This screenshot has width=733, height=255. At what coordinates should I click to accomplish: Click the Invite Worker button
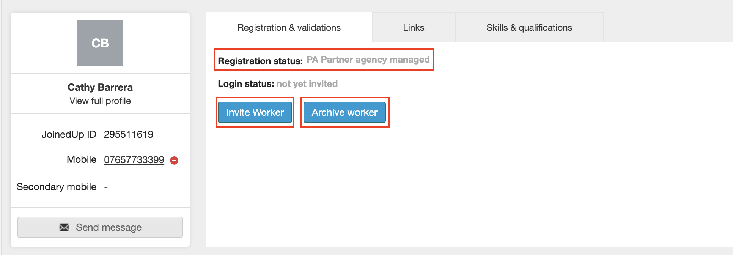(x=255, y=112)
